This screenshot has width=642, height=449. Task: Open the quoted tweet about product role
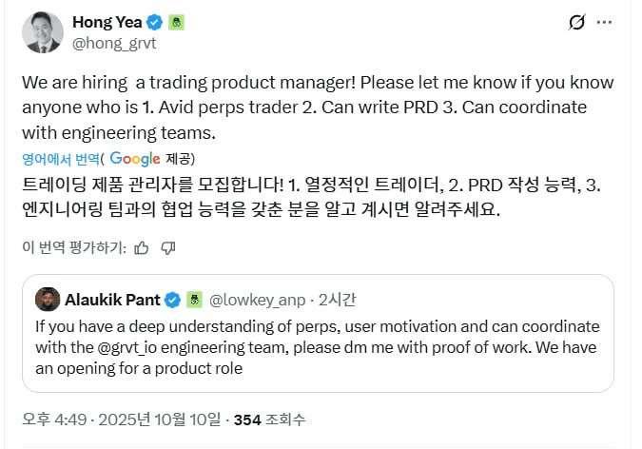click(x=318, y=347)
